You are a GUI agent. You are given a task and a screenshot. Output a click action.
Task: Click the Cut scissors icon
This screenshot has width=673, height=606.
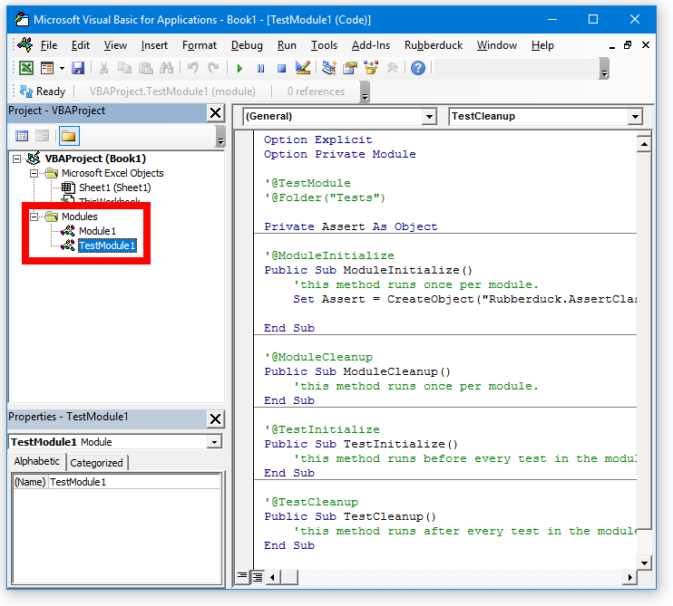pos(104,68)
